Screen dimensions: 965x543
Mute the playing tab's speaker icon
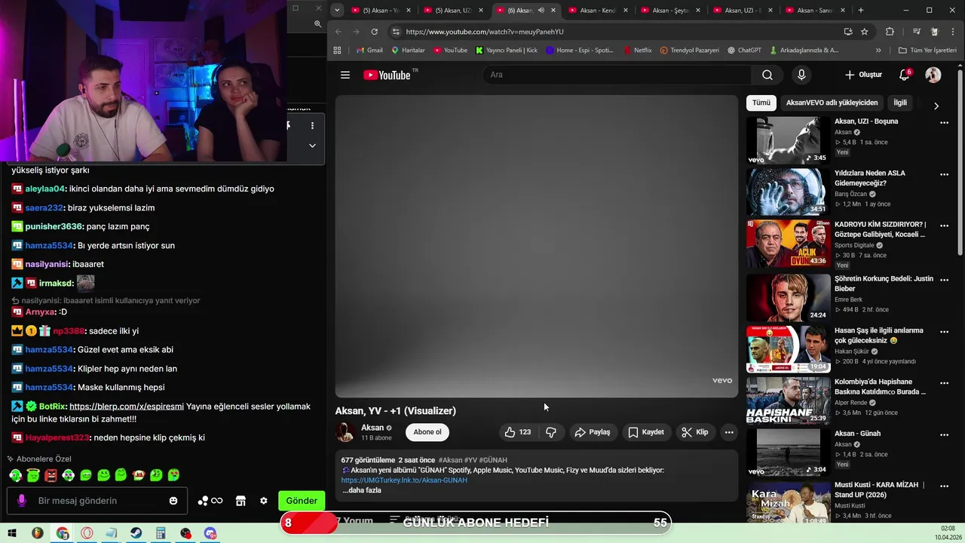[541, 10]
